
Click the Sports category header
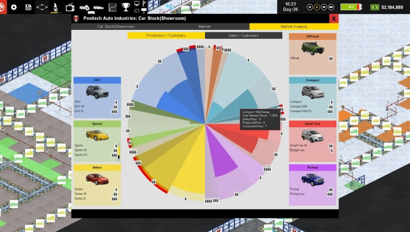97,123
